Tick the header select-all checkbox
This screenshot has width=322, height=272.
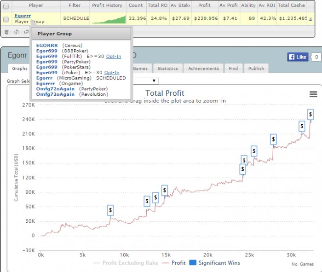coord(6,6)
